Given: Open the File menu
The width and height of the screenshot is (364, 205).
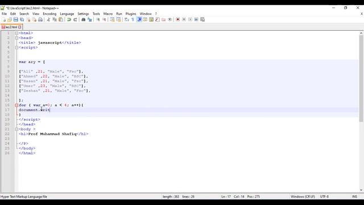Looking at the screenshot, I should [4, 14].
